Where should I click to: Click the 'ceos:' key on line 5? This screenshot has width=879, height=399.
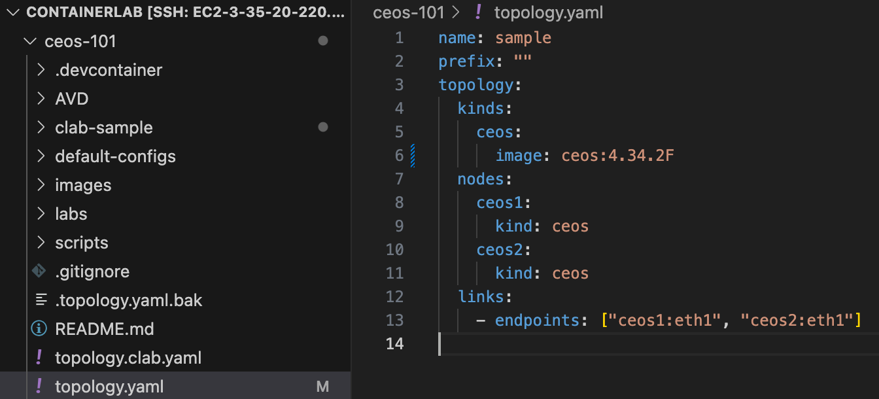pyautogui.click(x=500, y=132)
